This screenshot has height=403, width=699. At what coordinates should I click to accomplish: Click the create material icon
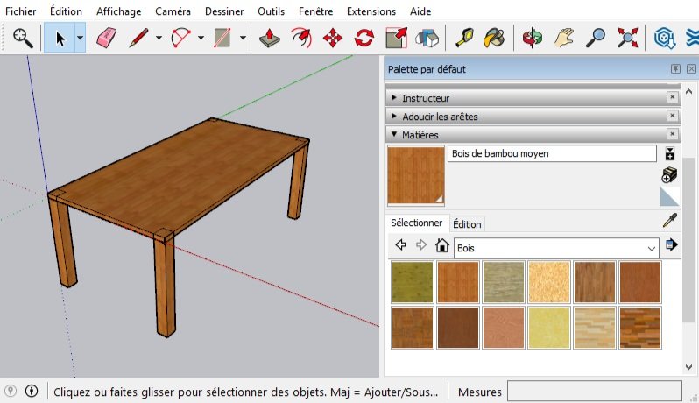tap(669, 174)
